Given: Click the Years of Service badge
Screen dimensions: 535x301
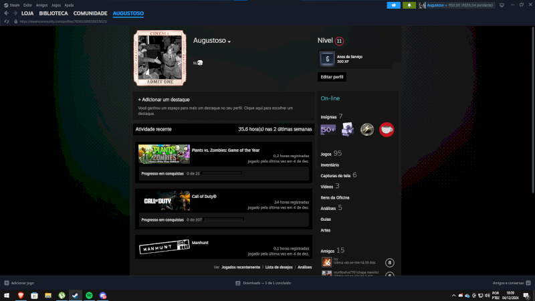Looking at the screenshot, I should 327,60.
